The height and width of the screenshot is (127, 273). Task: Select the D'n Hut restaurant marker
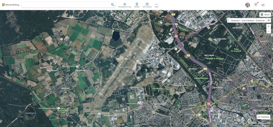click(61, 39)
